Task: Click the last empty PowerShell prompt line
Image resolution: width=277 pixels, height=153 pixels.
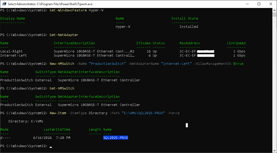Action: coord(26,146)
